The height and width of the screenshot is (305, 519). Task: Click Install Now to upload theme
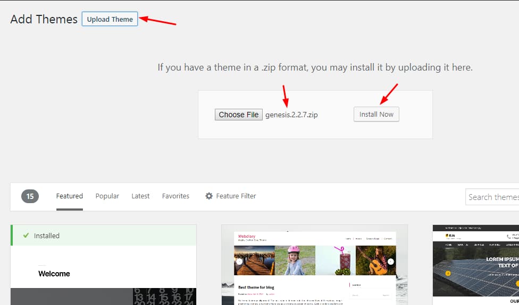[x=376, y=114]
